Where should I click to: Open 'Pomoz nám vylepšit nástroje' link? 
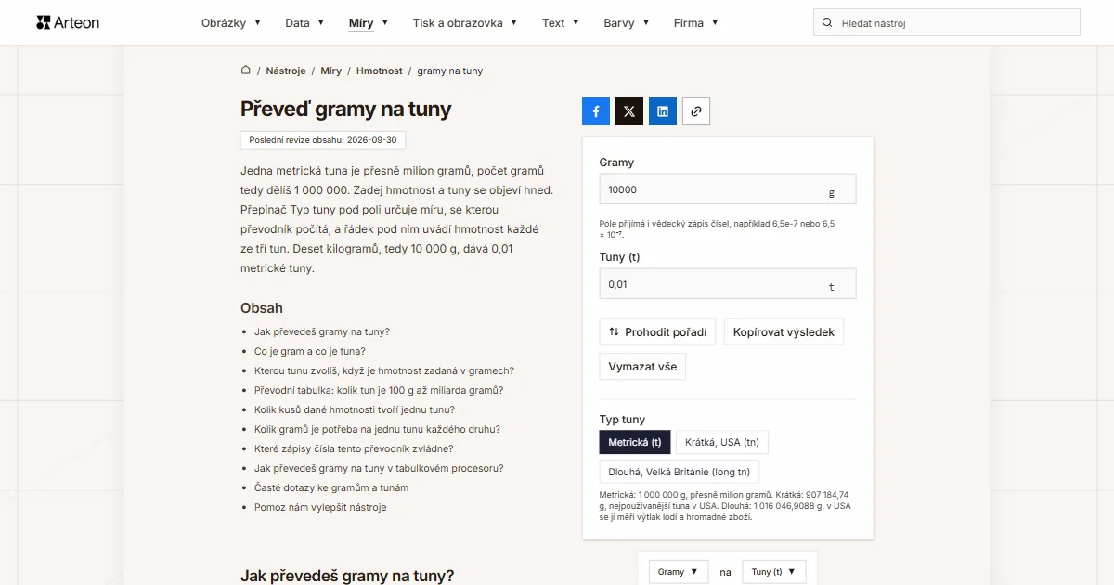point(320,507)
